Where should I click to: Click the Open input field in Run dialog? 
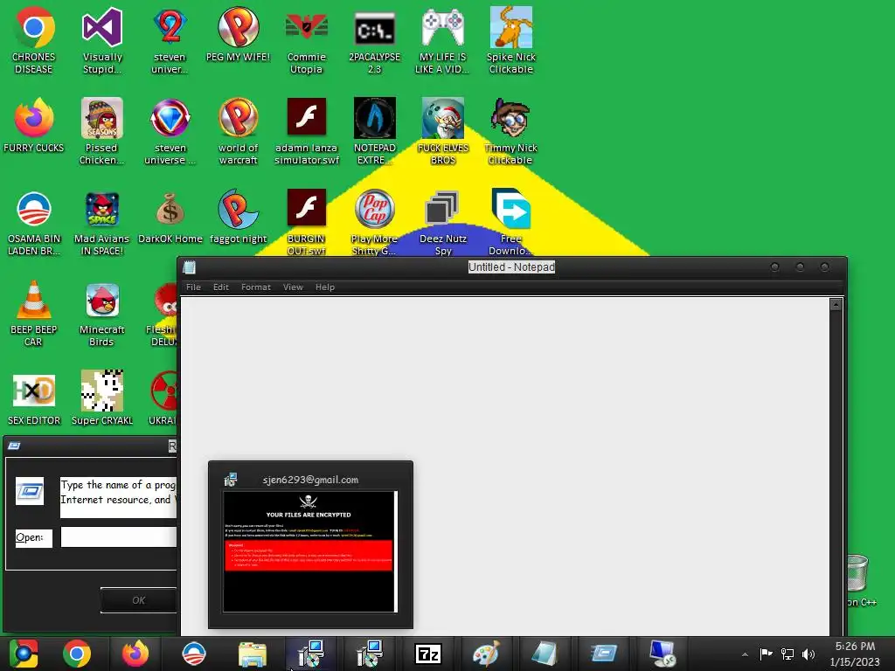click(119, 537)
